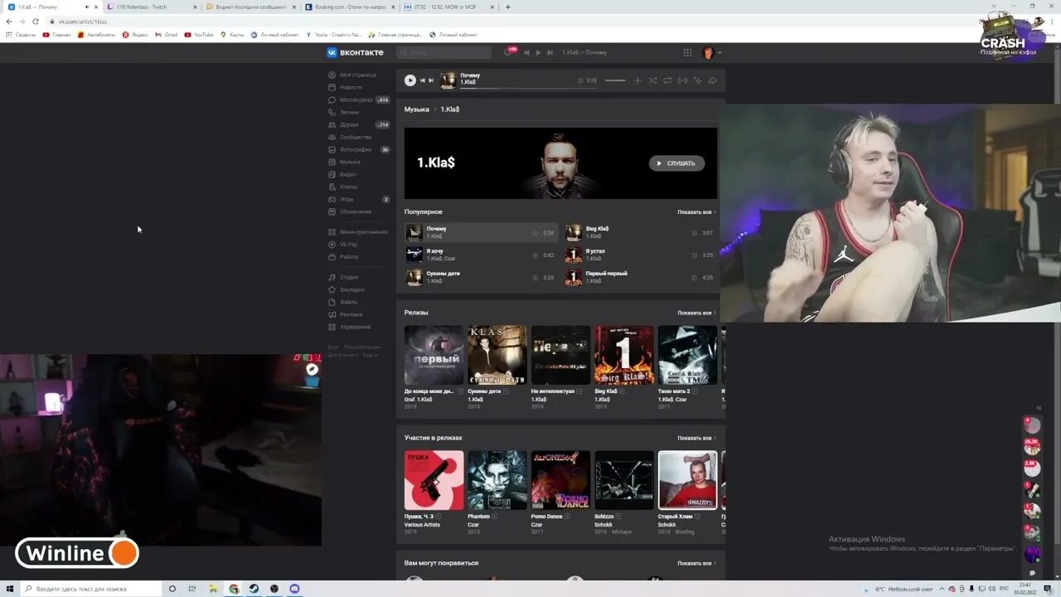Click the Работа briefcase icon in sidebar
1061x597 pixels.
pyautogui.click(x=332, y=257)
